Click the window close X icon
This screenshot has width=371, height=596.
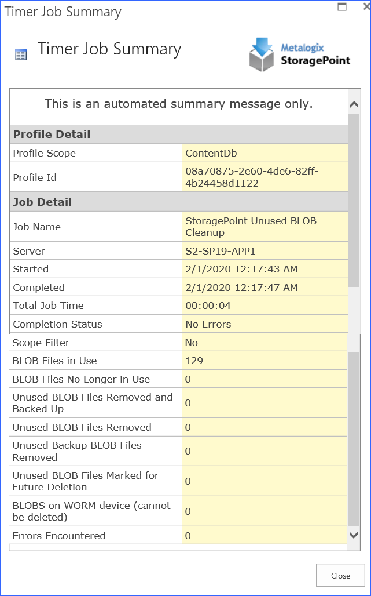365,7
